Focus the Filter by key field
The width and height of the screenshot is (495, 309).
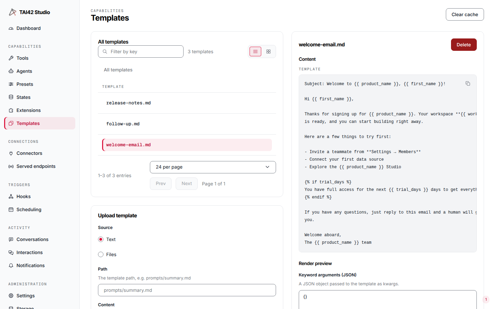click(x=141, y=51)
